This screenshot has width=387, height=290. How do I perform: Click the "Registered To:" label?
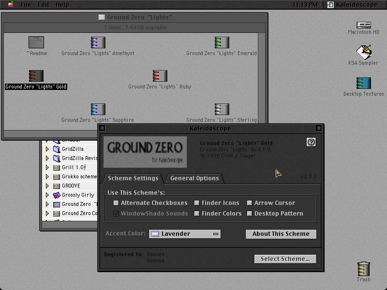point(123,254)
